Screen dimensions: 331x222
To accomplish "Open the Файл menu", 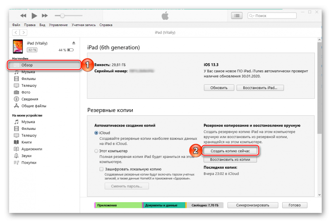I will pyautogui.click(x=16, y=25).
